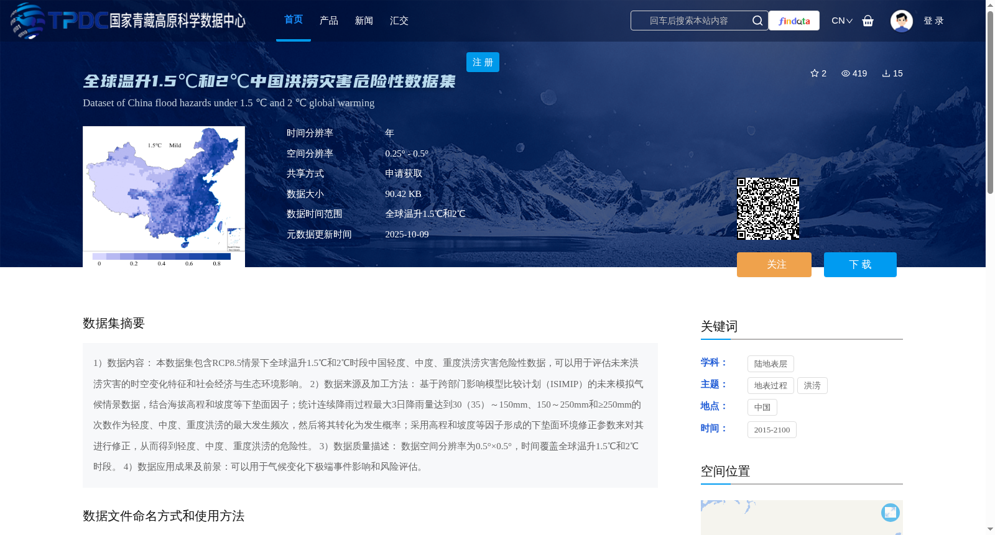
Task: Click the 关键词 heading
Action: click(719, 326)
